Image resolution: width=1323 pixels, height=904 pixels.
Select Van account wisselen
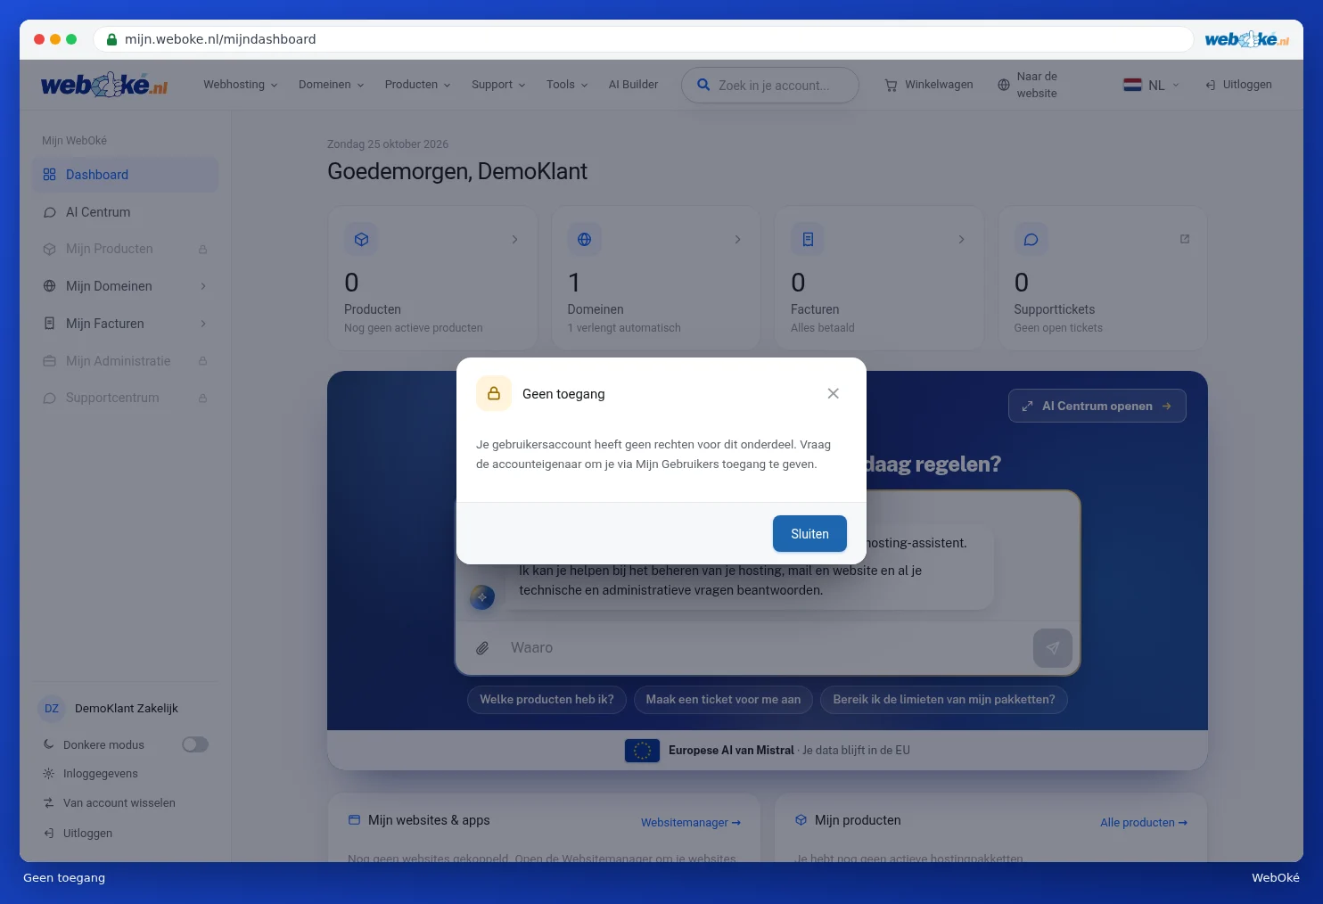pos(119,803)
